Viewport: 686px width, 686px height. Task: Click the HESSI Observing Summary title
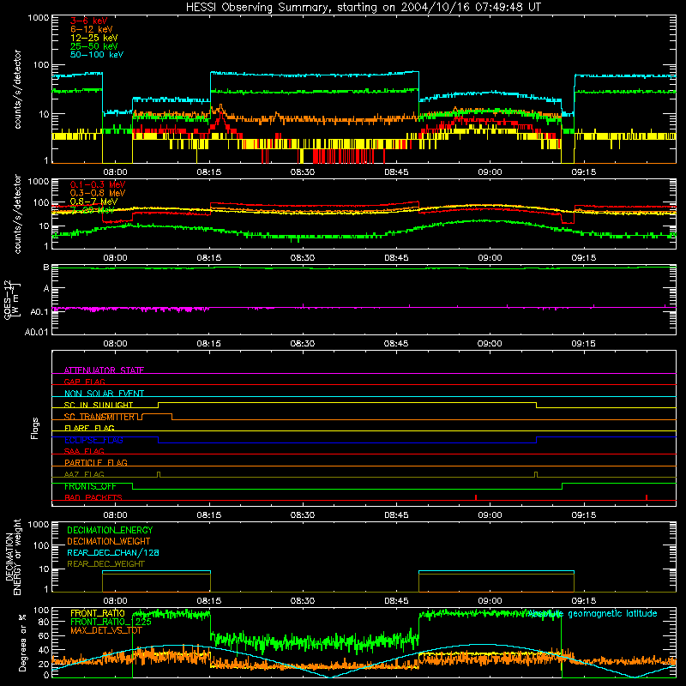click(x=364, y=8)
